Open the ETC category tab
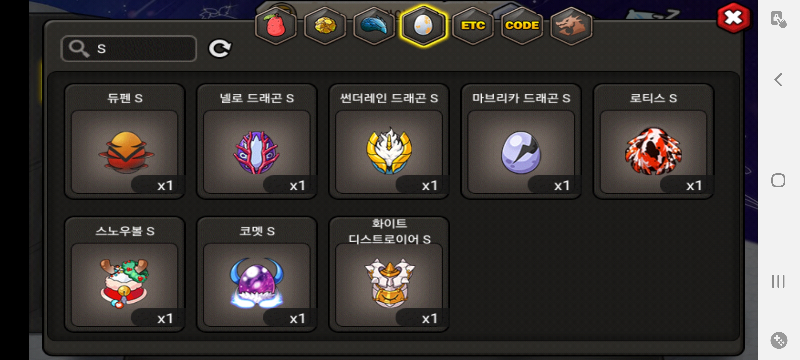The width and height of the screenshot is (800, 360). click(x=473, y=26)
